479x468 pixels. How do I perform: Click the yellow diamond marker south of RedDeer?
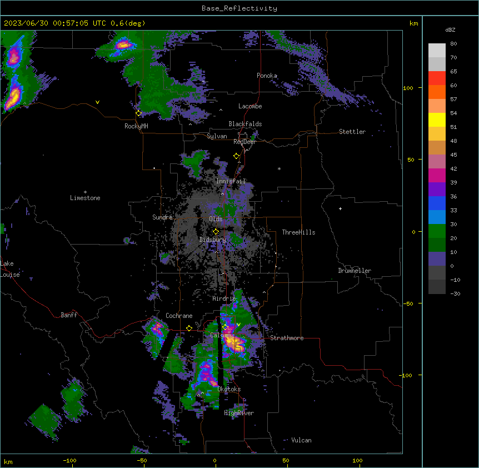pos(237,156)
